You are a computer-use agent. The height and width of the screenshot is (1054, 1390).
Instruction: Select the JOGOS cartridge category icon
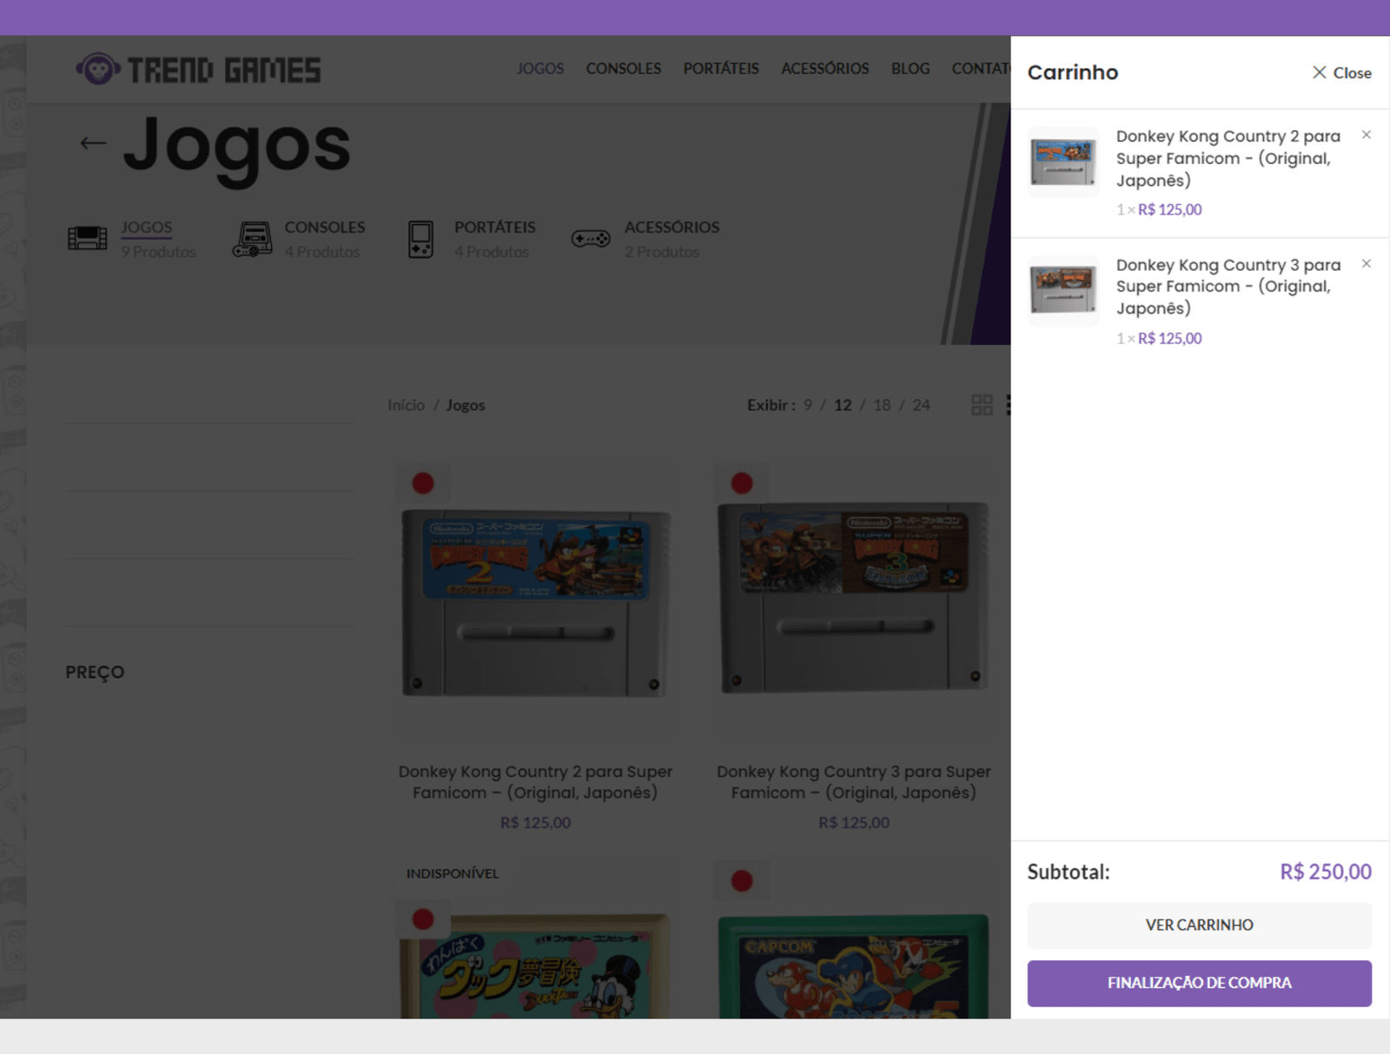tap(88, 238)
